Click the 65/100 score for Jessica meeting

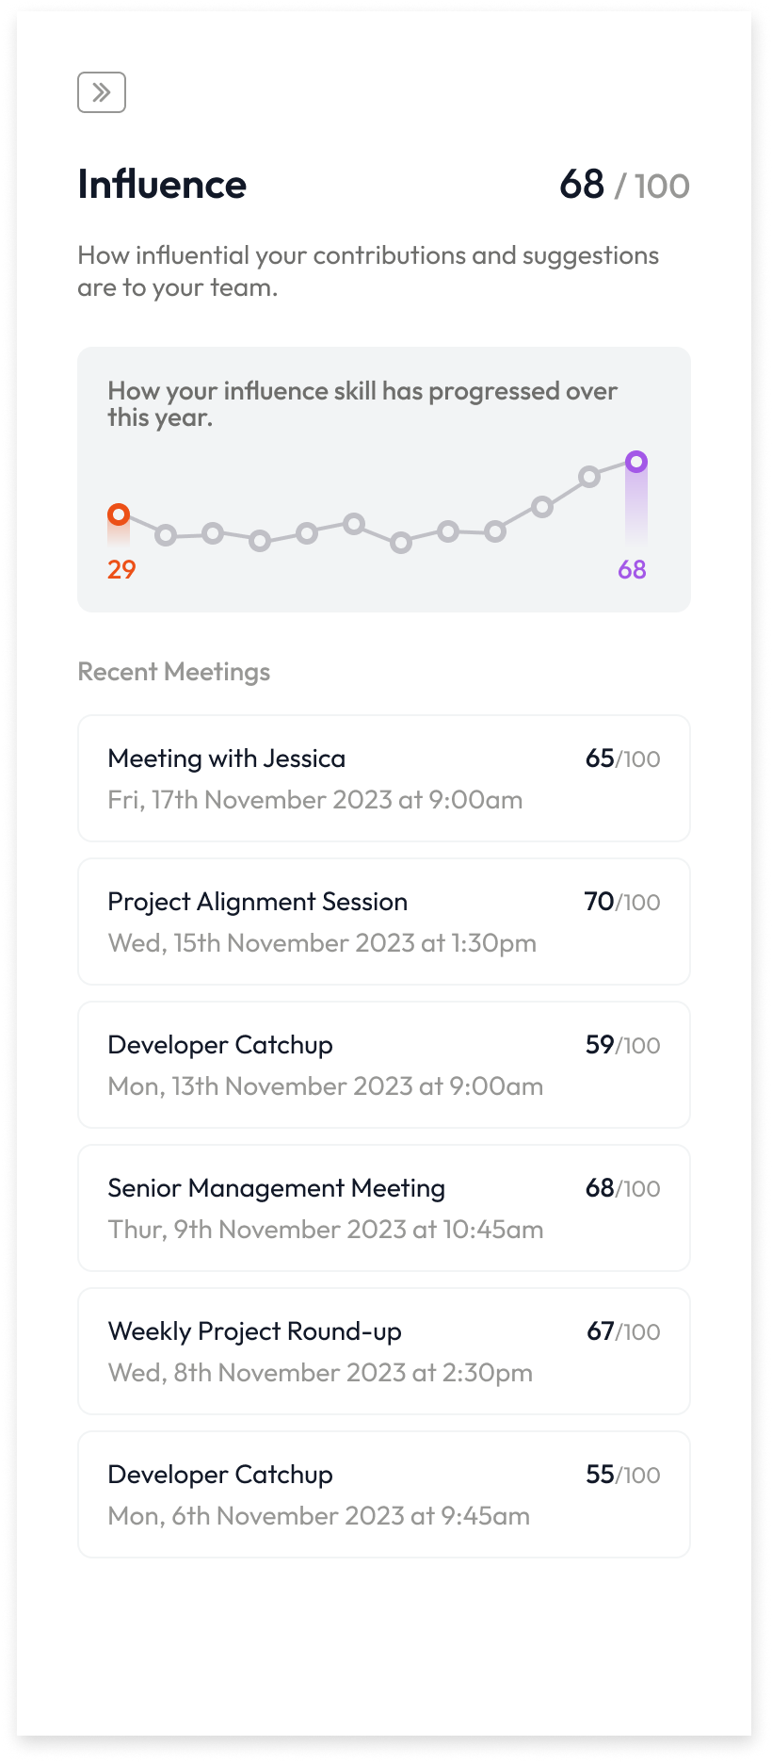pyautogui.click(x=622, y=759)
